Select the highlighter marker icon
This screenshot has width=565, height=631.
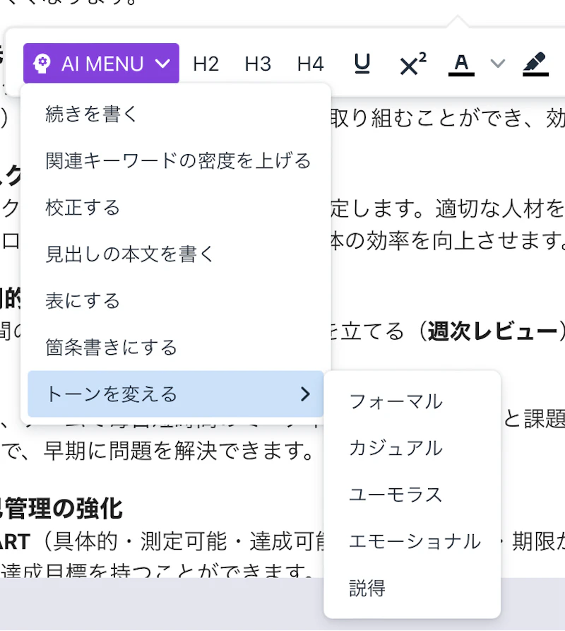tap(535, 63)
